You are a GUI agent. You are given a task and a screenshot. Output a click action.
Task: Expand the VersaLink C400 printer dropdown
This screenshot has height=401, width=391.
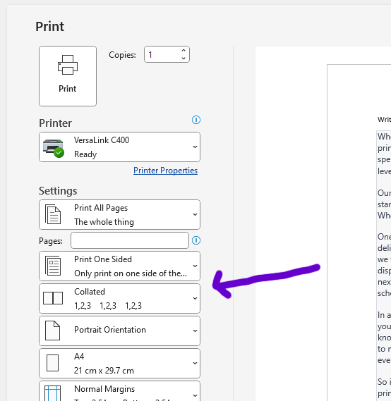pyautogui.click(x=119, y=147)
